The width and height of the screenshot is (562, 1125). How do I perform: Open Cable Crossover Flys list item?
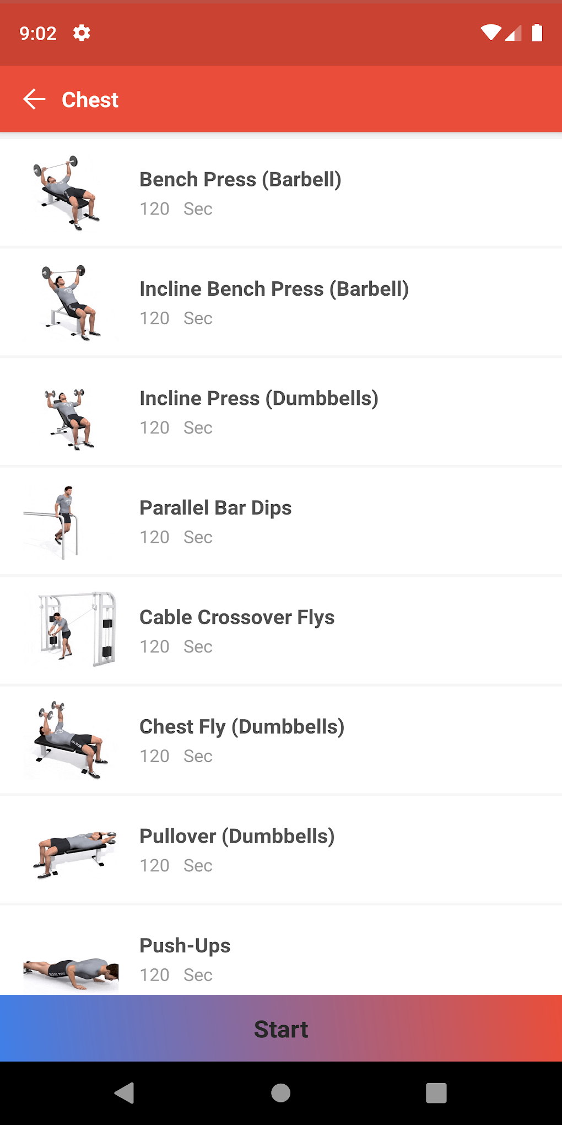tap(237, 618)
